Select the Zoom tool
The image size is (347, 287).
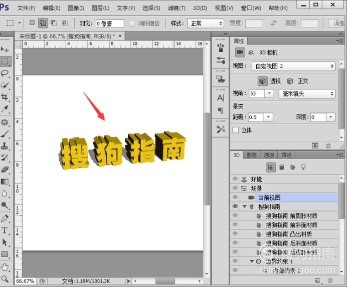coord(5,279)
